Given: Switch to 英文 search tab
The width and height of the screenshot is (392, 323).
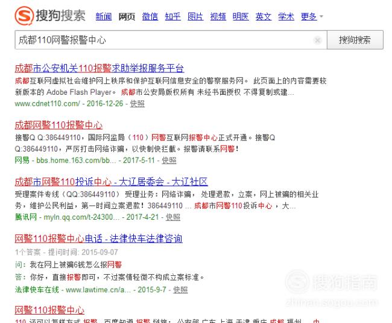Looking at the screenshot, I should [264, 16].
